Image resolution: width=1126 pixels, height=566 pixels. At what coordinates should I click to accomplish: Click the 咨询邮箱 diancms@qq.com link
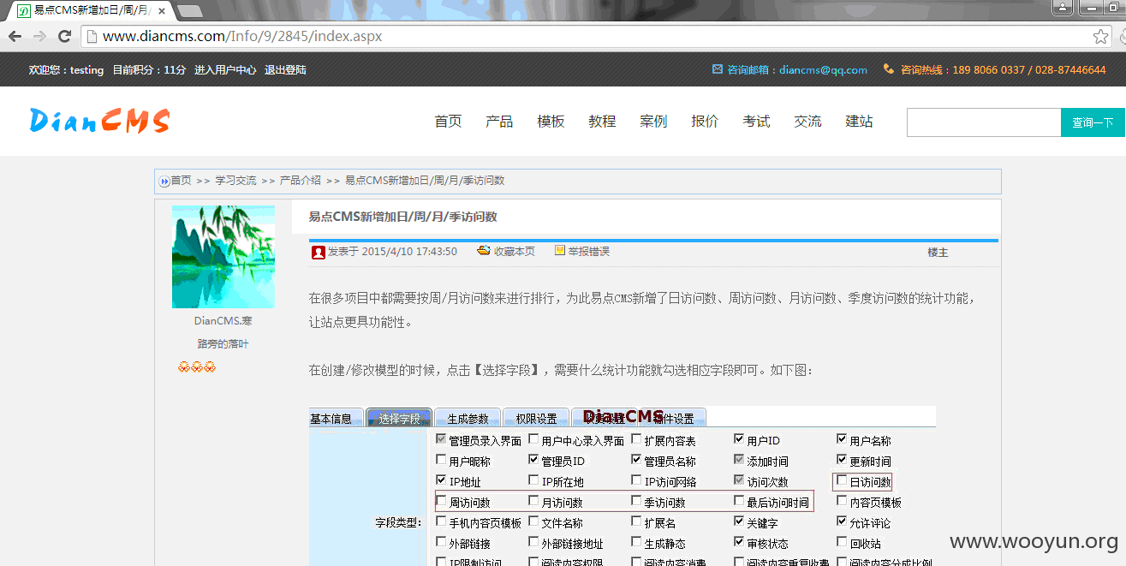coord(797,70)
